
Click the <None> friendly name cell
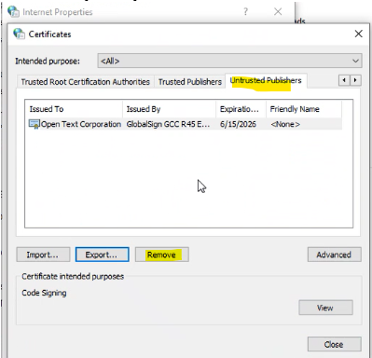point(285,124)
